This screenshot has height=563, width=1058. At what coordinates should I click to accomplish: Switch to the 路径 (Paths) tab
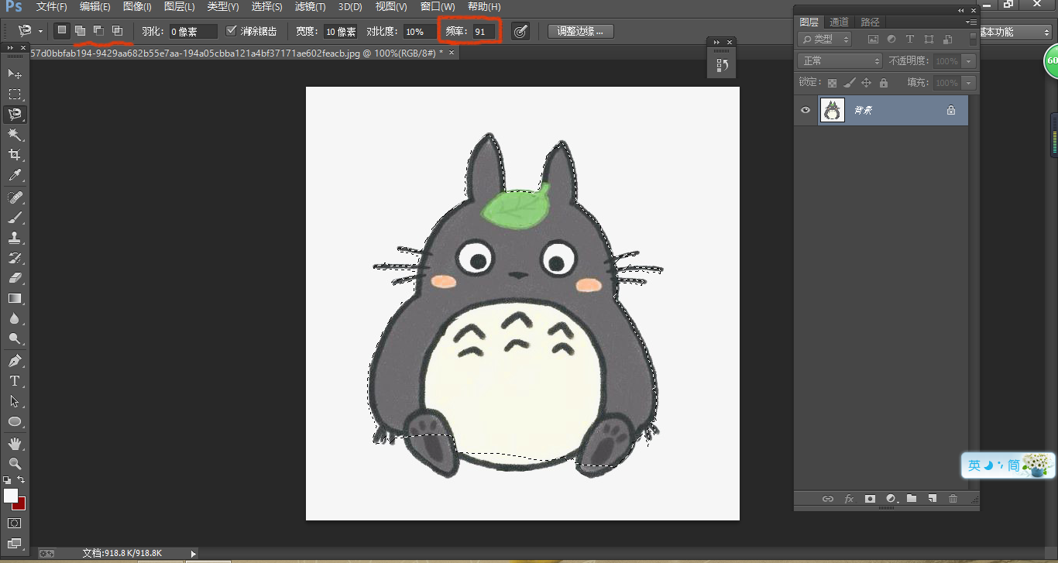[870, 22]
